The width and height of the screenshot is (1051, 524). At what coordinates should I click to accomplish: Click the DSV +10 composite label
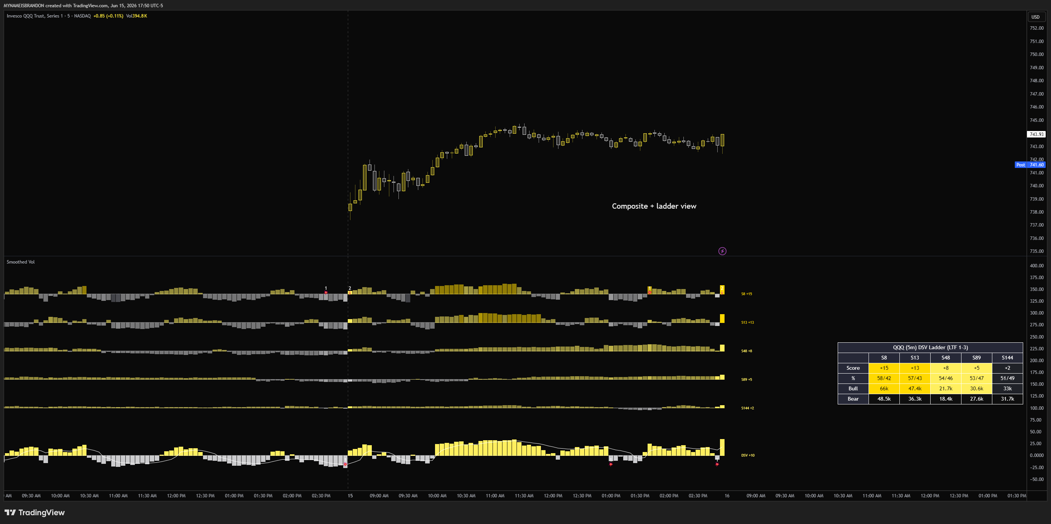coord(747,455)
